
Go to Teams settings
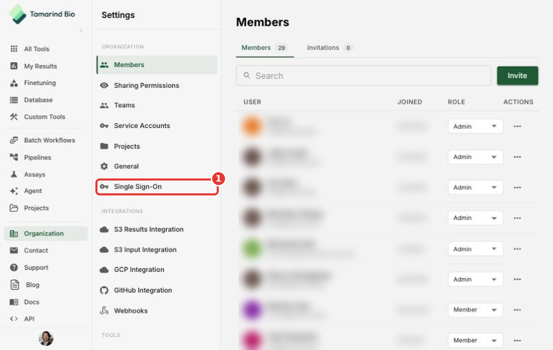157,105
